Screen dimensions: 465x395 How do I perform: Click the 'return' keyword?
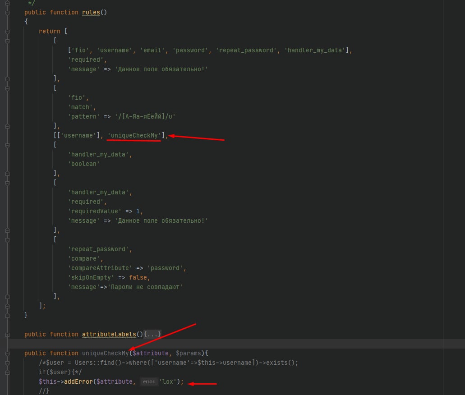tap(50, 31)
